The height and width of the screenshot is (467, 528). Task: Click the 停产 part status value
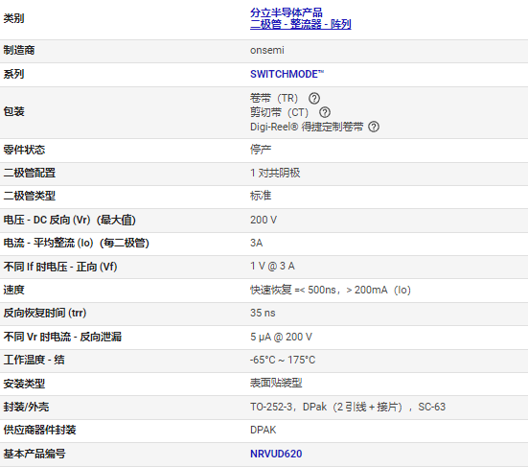pos(261,150)
